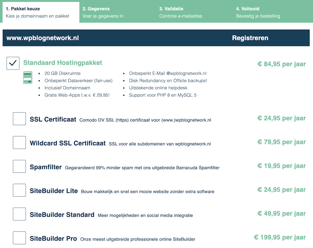Uncheck the Standaard Hostingpakket checkbox
This screenshot has height=248, width=313.
pos(13,63)
